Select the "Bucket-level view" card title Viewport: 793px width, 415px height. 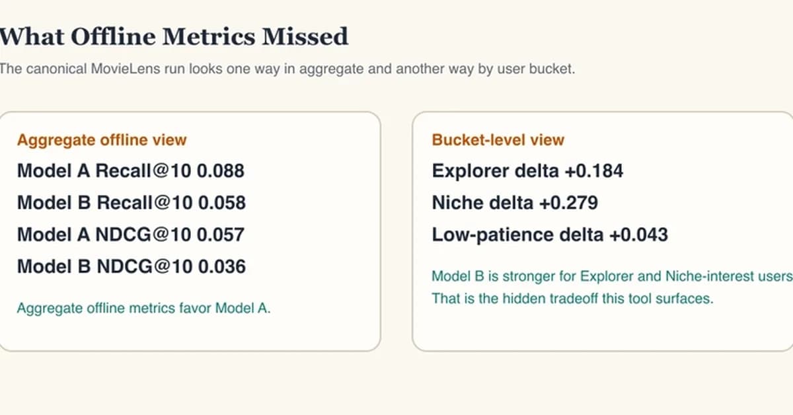(498, 140)
